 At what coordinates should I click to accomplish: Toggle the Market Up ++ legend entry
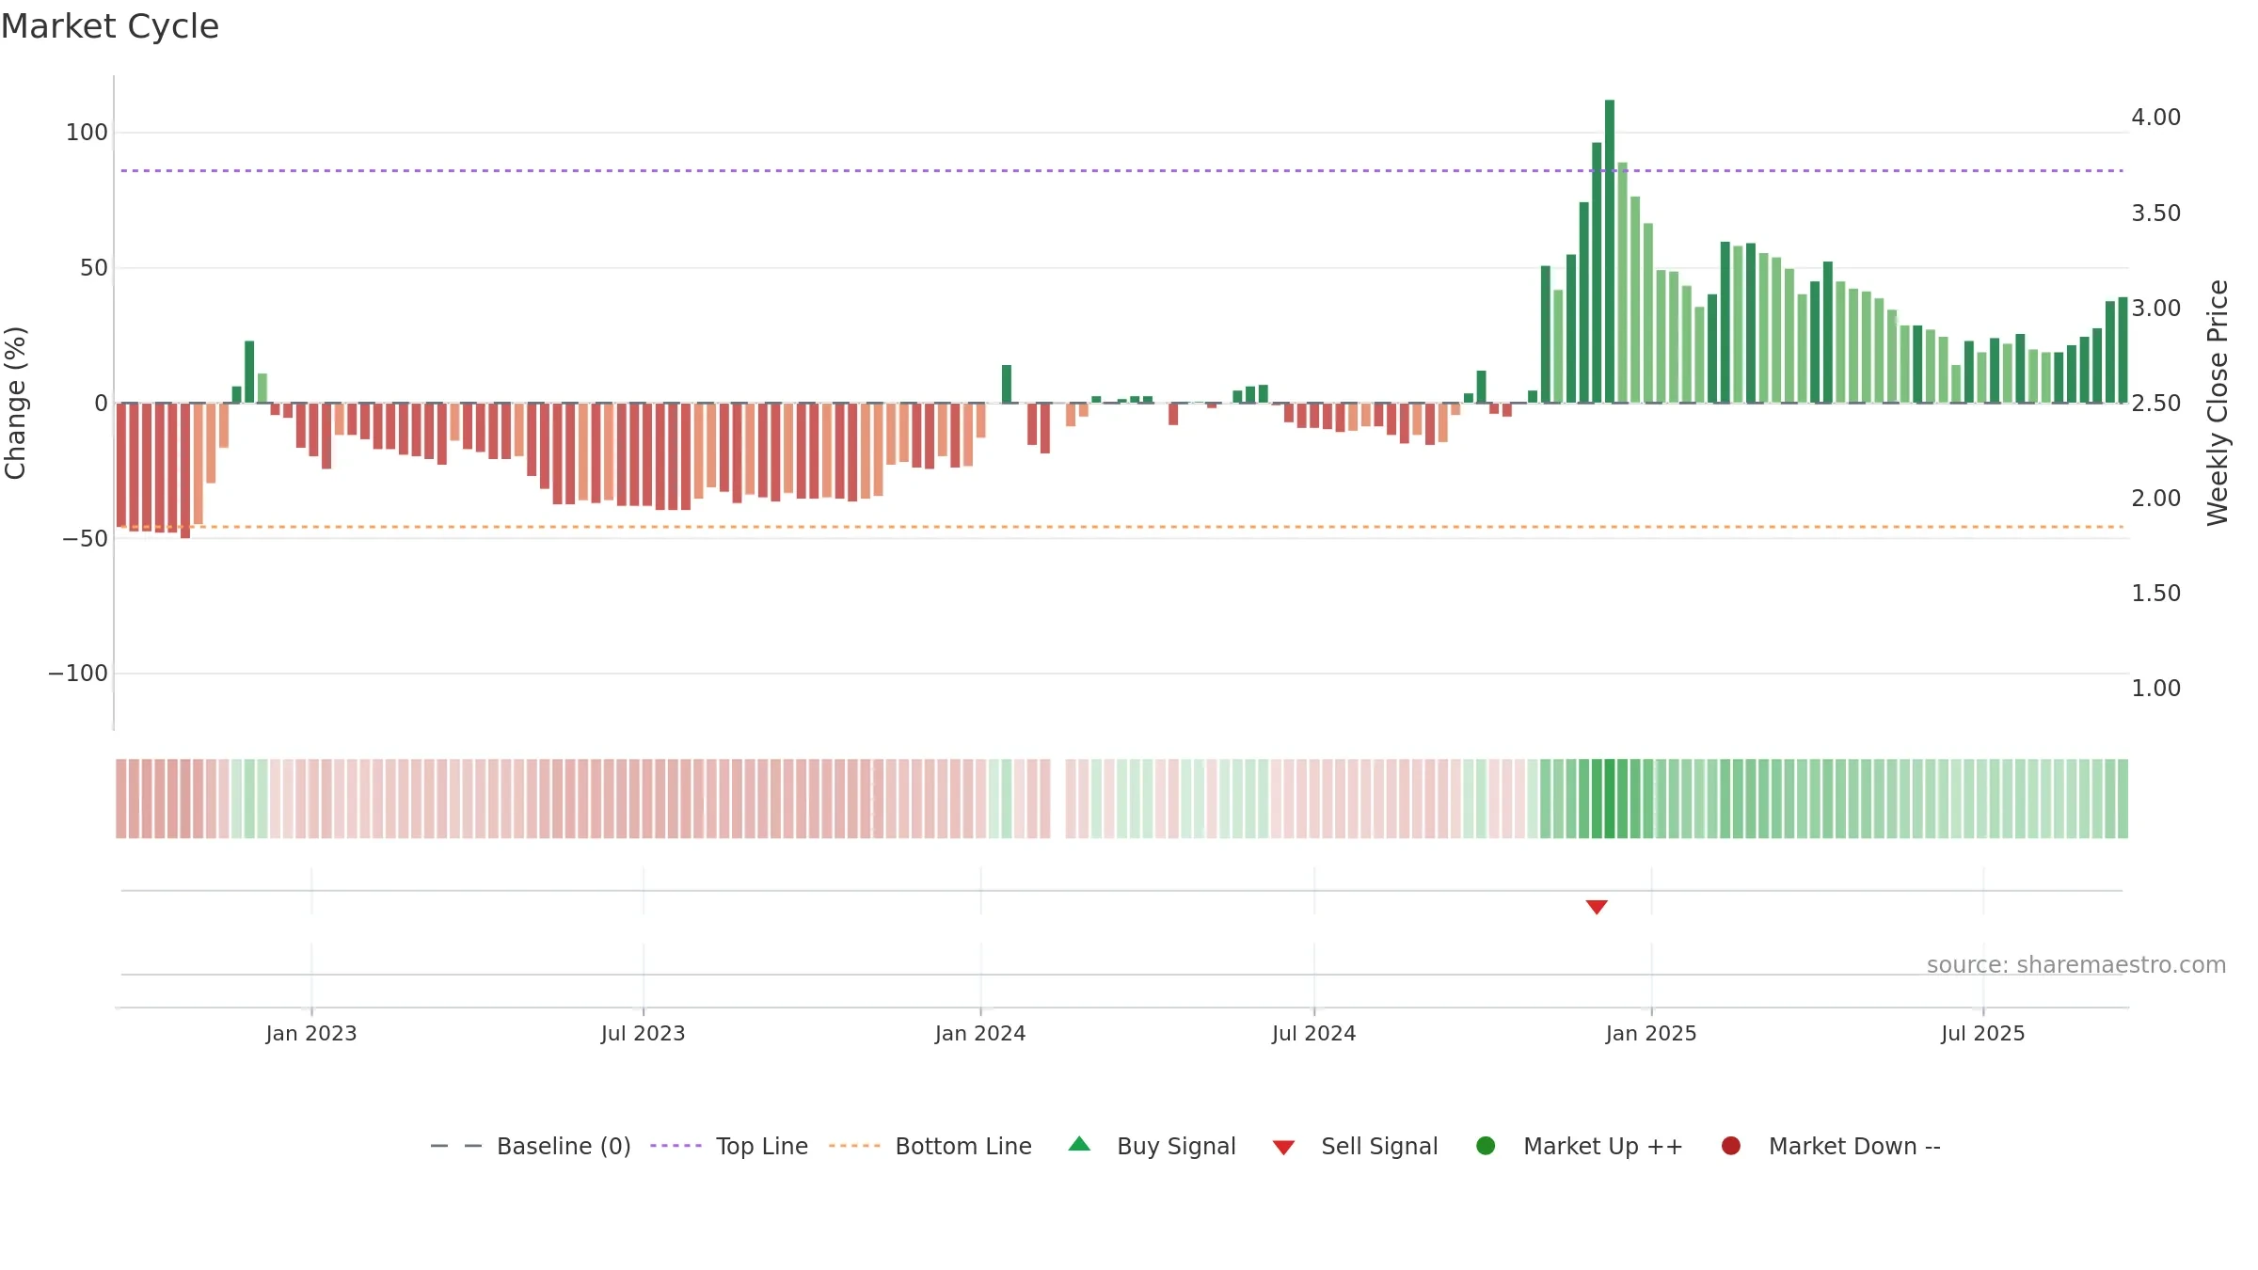pyautogui.click(x=1580, y=1146)
